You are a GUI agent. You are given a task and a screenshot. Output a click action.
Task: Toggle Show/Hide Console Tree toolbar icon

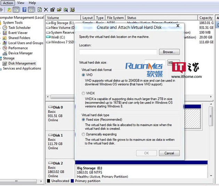[16, 10]
